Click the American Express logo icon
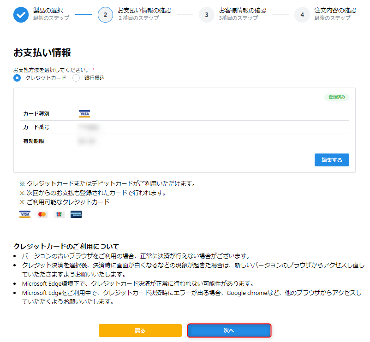The width and height of the screenshot is (370, 342). tap(76, 214)
